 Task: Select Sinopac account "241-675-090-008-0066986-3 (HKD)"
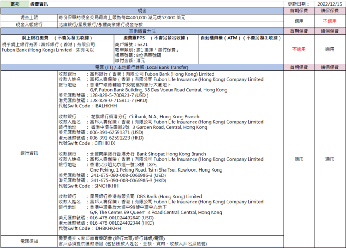point(128,181)
